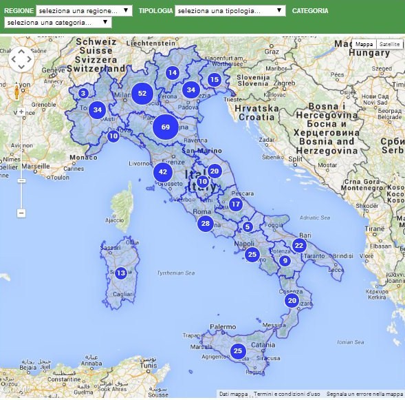Click the Street View pegman icon
Screen dimensions: 405x400
point(17,92)
